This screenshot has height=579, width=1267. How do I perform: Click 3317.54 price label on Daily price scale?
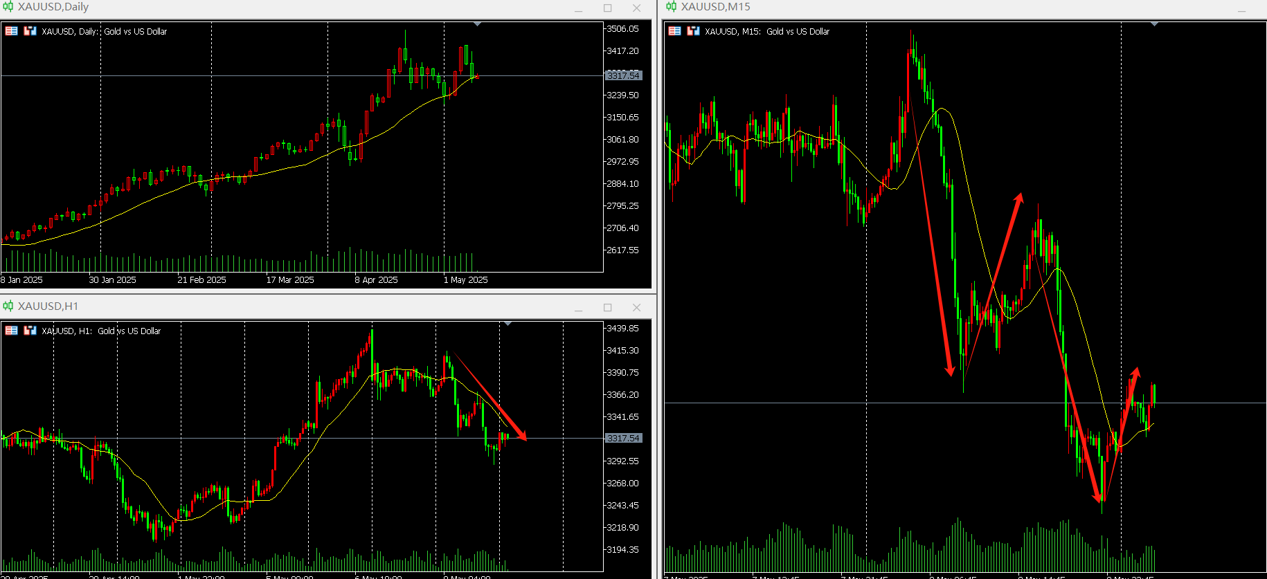point(623,75)
